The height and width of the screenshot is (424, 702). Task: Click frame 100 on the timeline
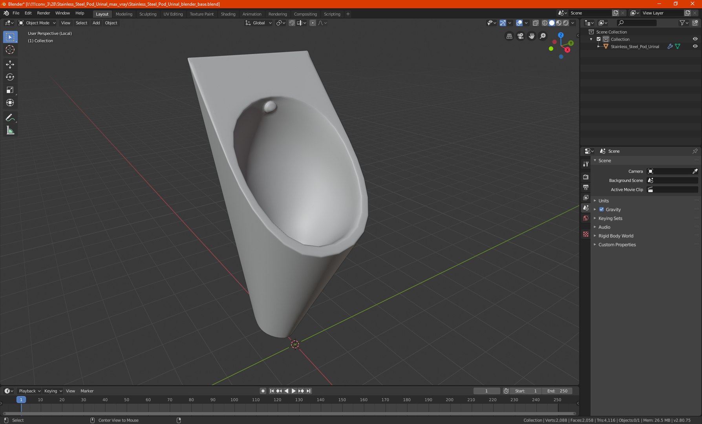tap(234, 400)
